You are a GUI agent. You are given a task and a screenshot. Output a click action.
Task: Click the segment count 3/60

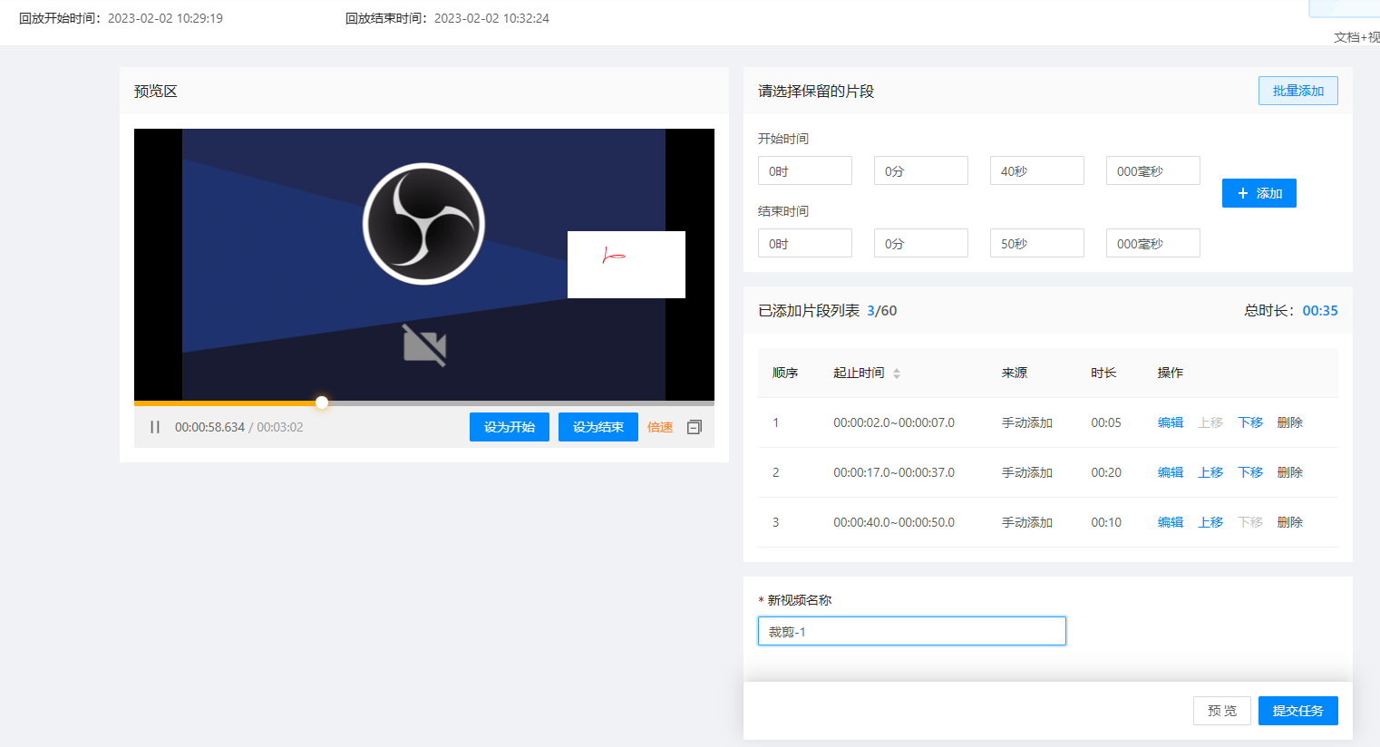click(882, 310)
